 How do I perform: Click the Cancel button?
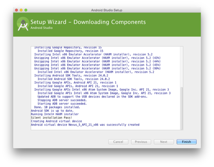coord(118,142)
